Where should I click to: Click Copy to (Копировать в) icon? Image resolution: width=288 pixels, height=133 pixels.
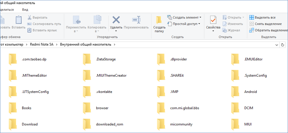(x=97, y=20)
